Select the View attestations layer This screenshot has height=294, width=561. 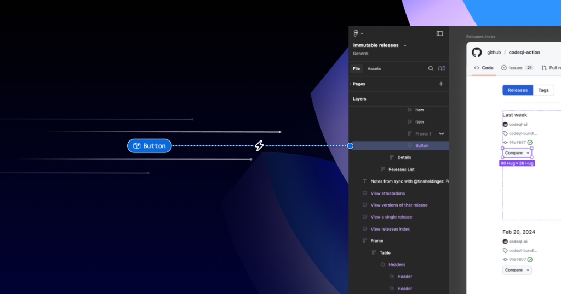(387, 193)
